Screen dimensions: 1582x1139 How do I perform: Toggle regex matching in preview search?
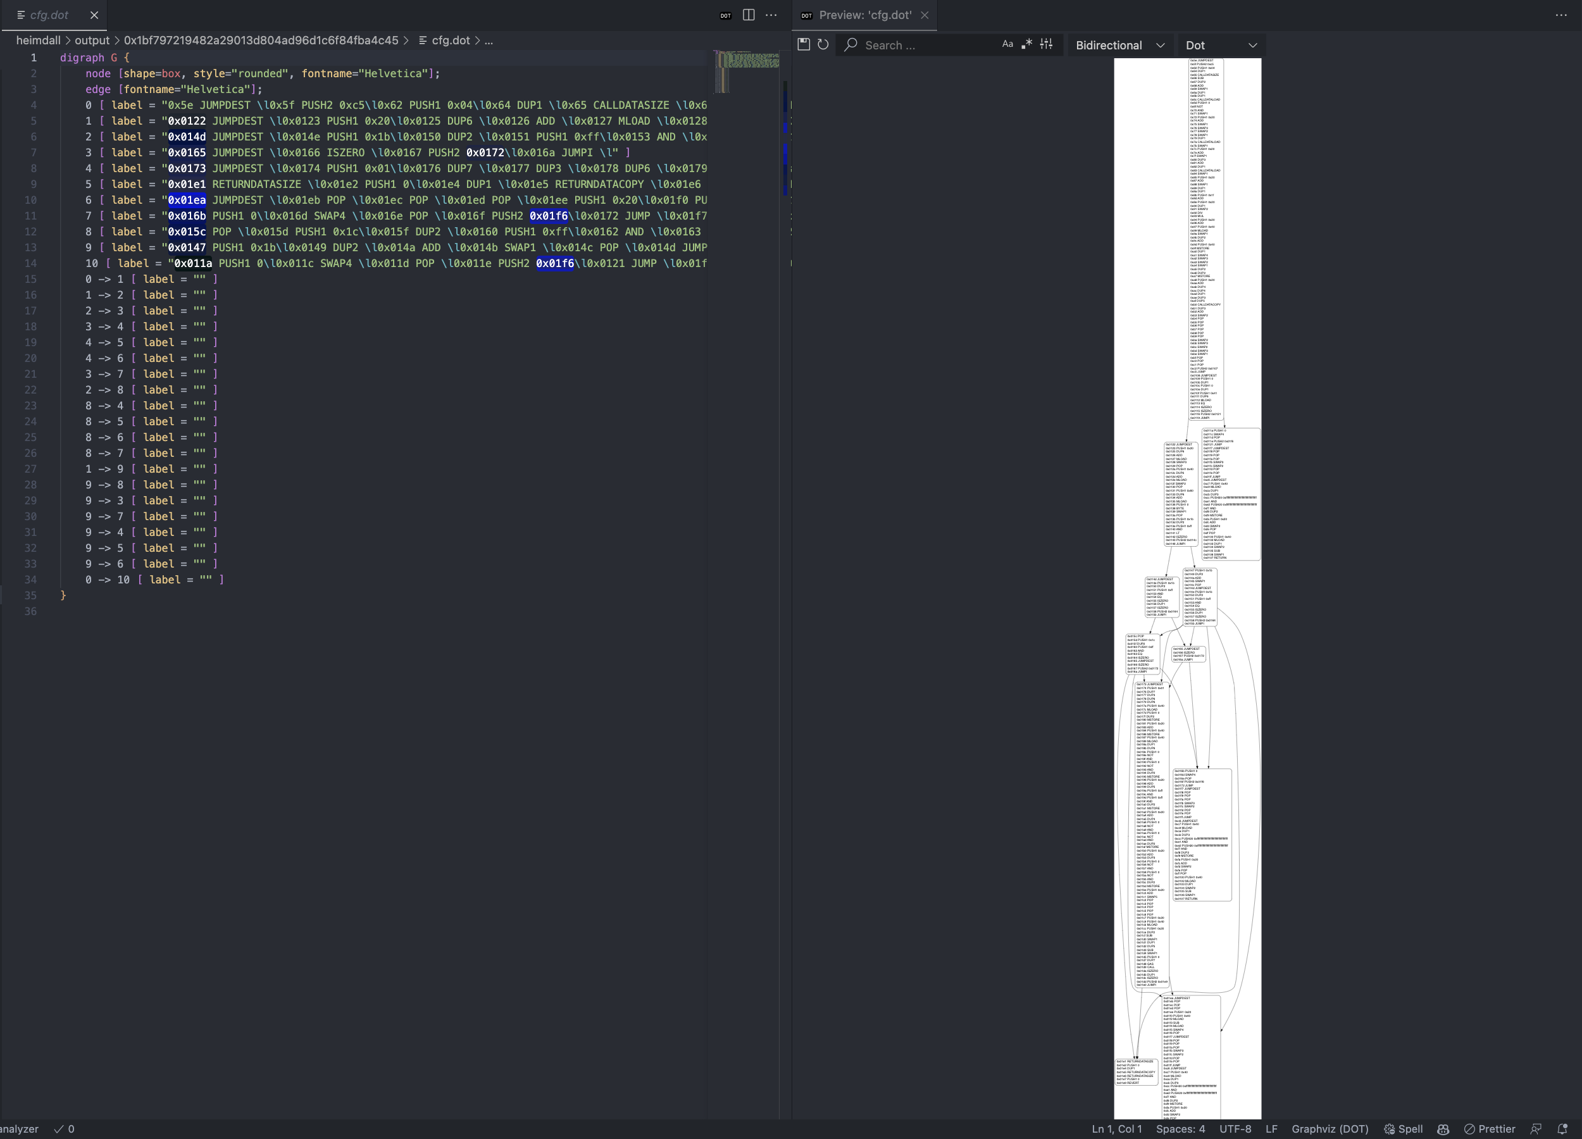pyautogui.click(x=1027, y=43)
